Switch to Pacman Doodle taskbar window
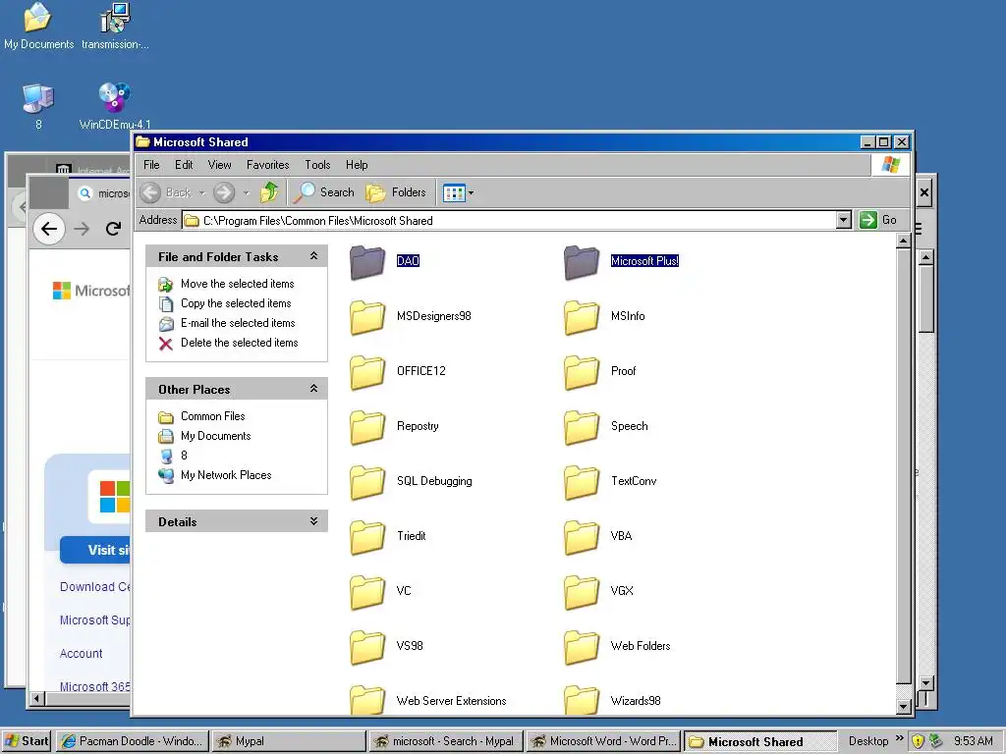 [133, 741]
